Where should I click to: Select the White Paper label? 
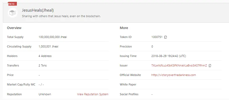click(x=128, y=84)
